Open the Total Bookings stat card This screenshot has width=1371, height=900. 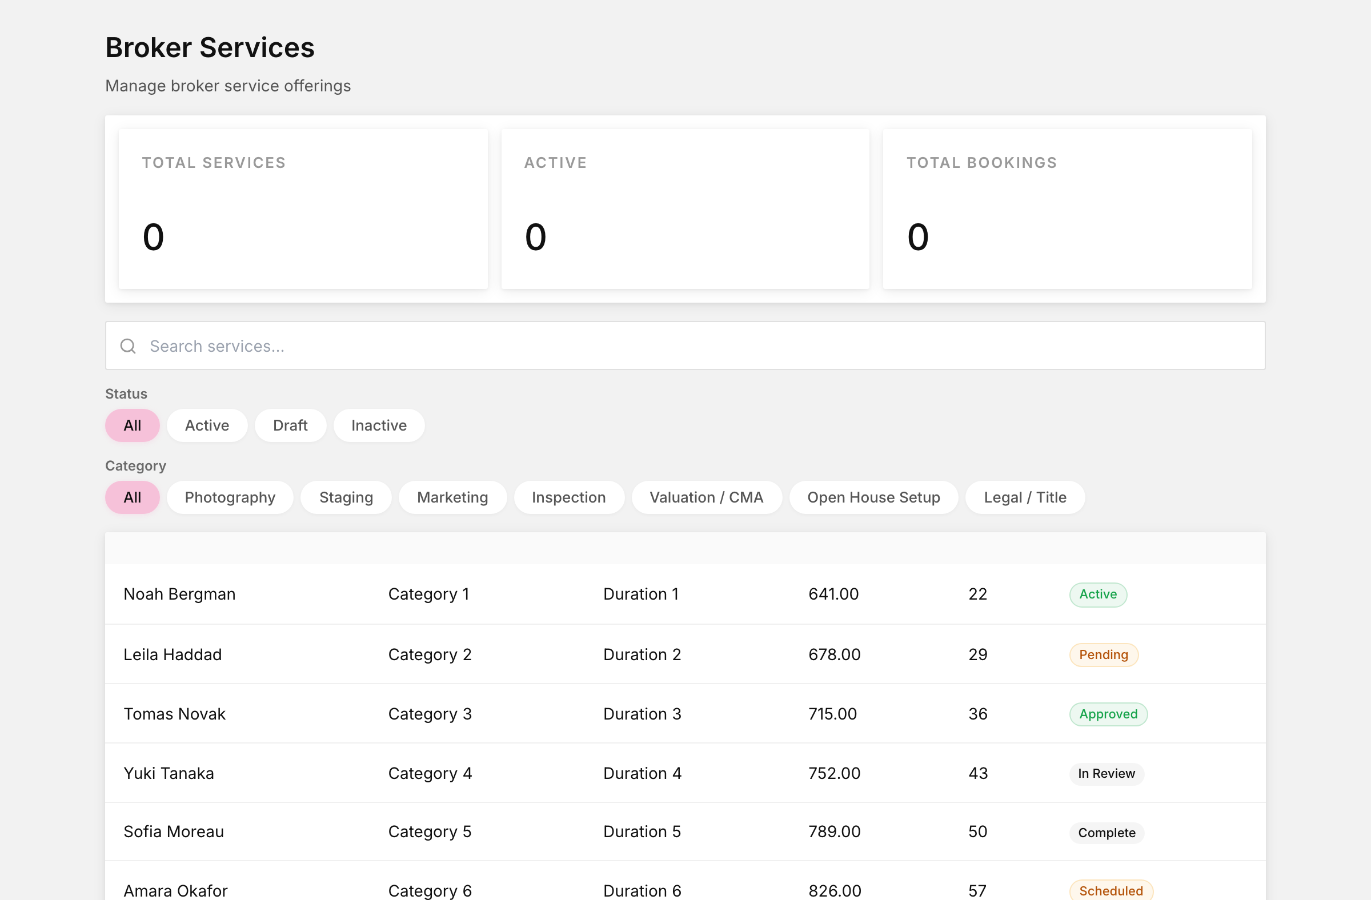click(x=1067, y=209)
